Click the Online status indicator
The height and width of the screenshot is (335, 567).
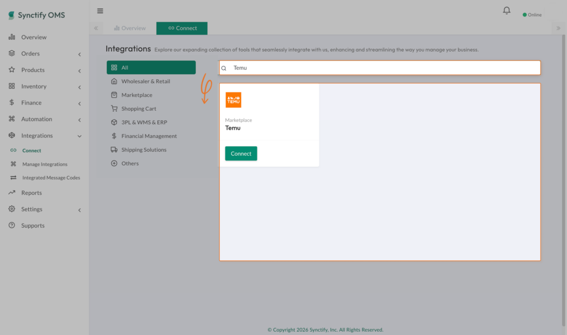pyautogui.click(x=532, y=15)
